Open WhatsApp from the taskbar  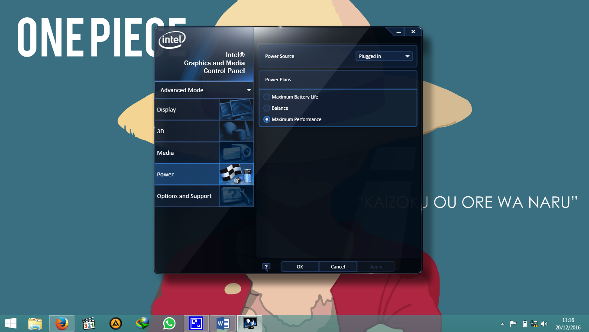pos(169,323)
